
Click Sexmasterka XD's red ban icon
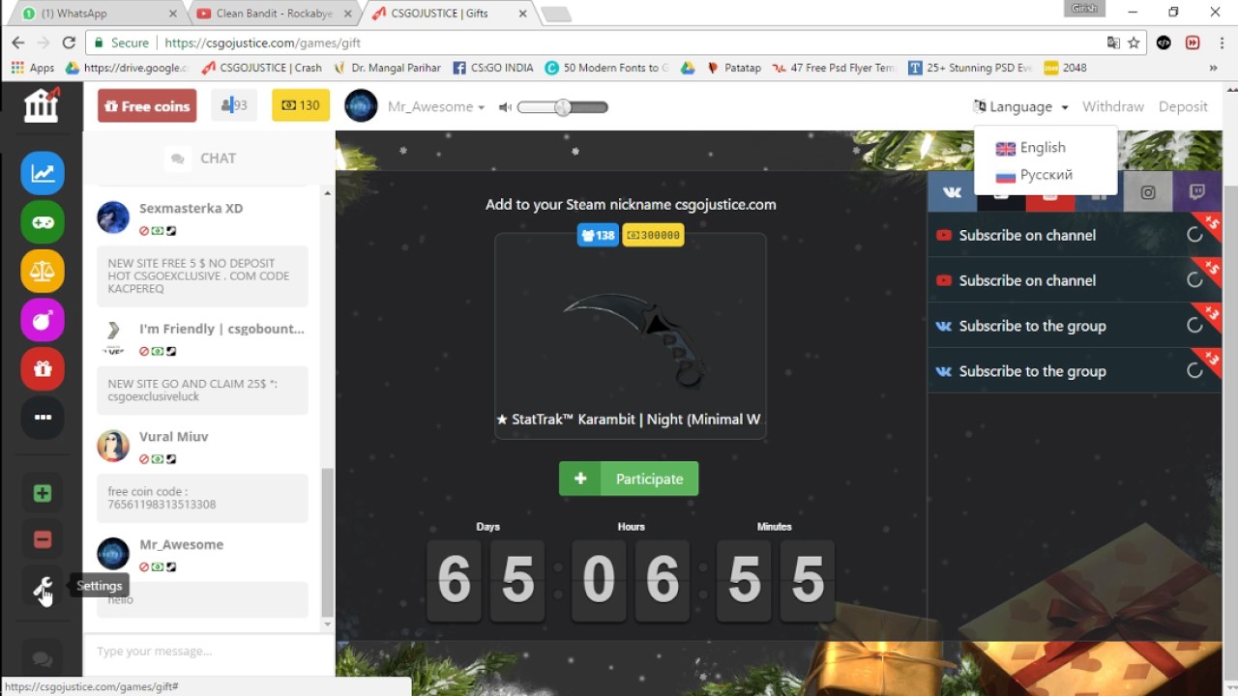[x=144, y=231]
